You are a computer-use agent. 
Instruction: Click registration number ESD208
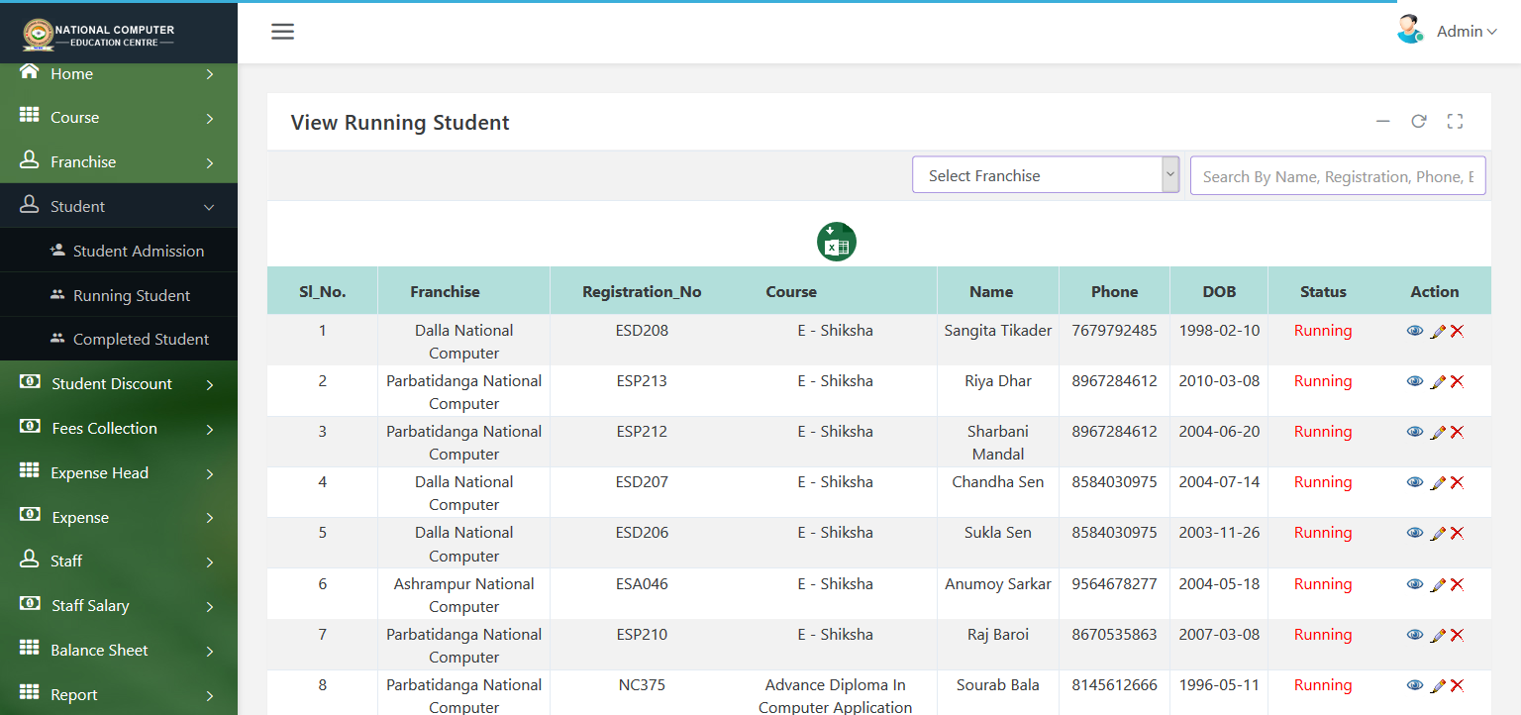pos(642,331)
